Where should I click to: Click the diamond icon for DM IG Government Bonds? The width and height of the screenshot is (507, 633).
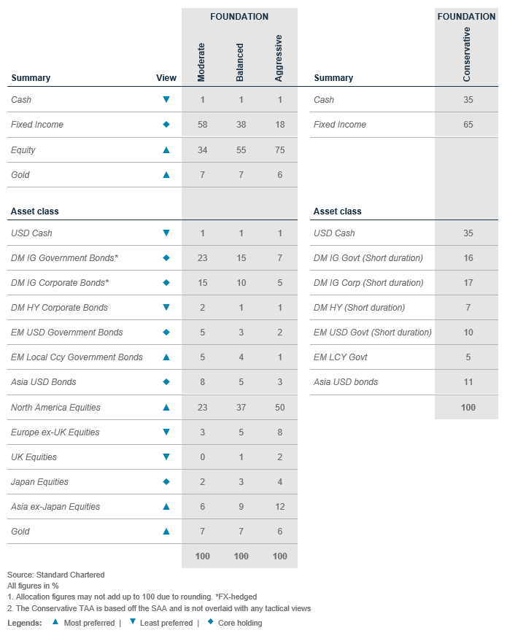(x=166, y=257)
